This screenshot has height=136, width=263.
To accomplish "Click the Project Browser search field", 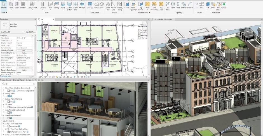I will (18, 84).
